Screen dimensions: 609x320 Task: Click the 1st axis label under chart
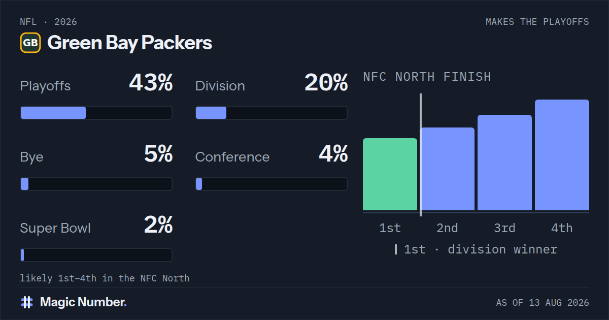click(x=390, y=228)
